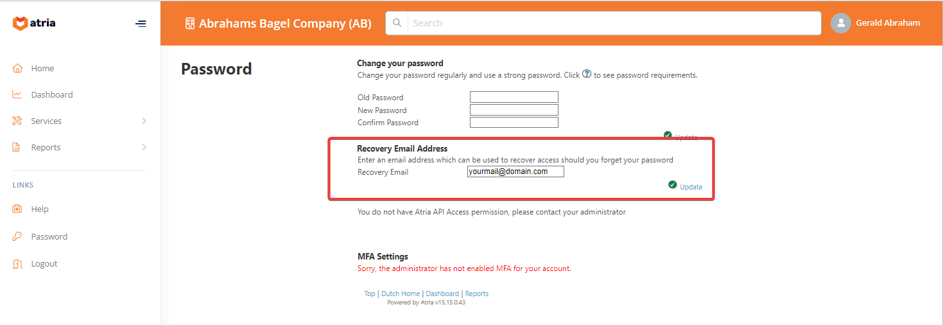Expand the Reports submenu chevron

(144, 147)
